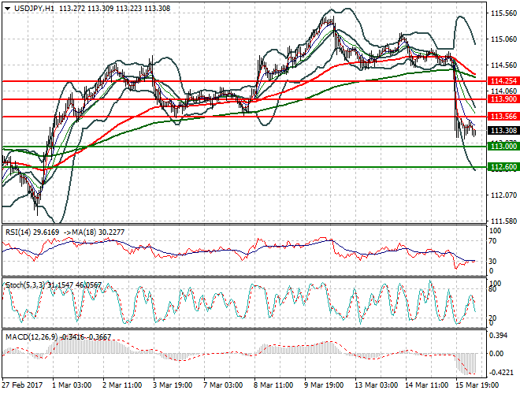
Task: Select the 27 Feb 2017 date label
Action: (x=23, y=385)
